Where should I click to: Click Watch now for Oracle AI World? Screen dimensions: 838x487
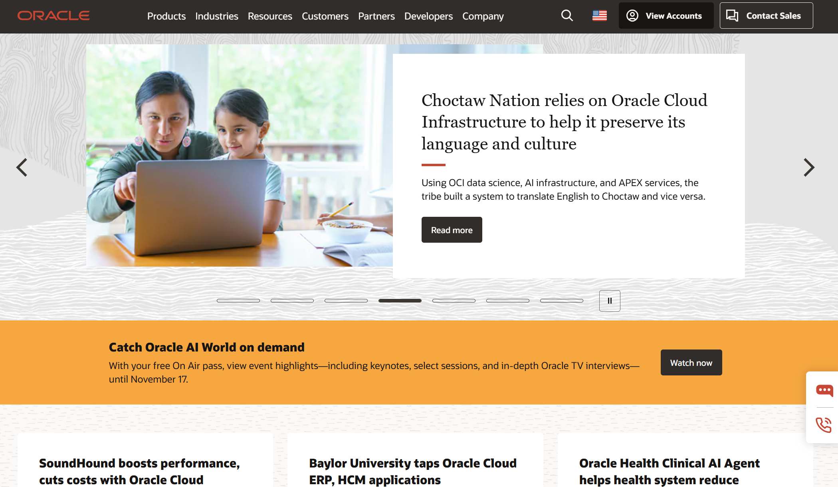click(x=691, y=362)
